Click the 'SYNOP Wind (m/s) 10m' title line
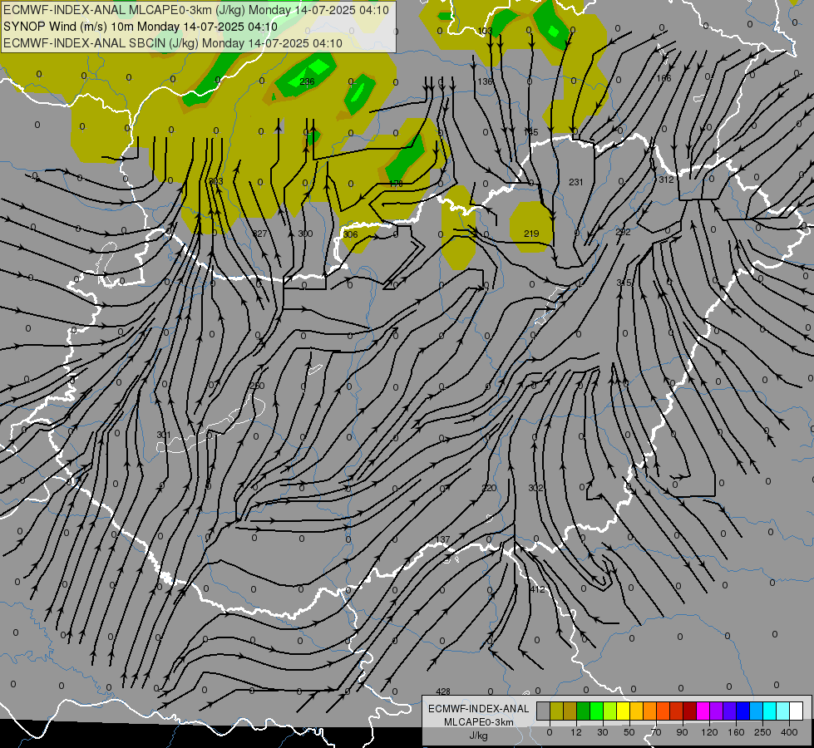Image resolution: width=814 pixels, height=748 pixels. [x=141, y=27]
